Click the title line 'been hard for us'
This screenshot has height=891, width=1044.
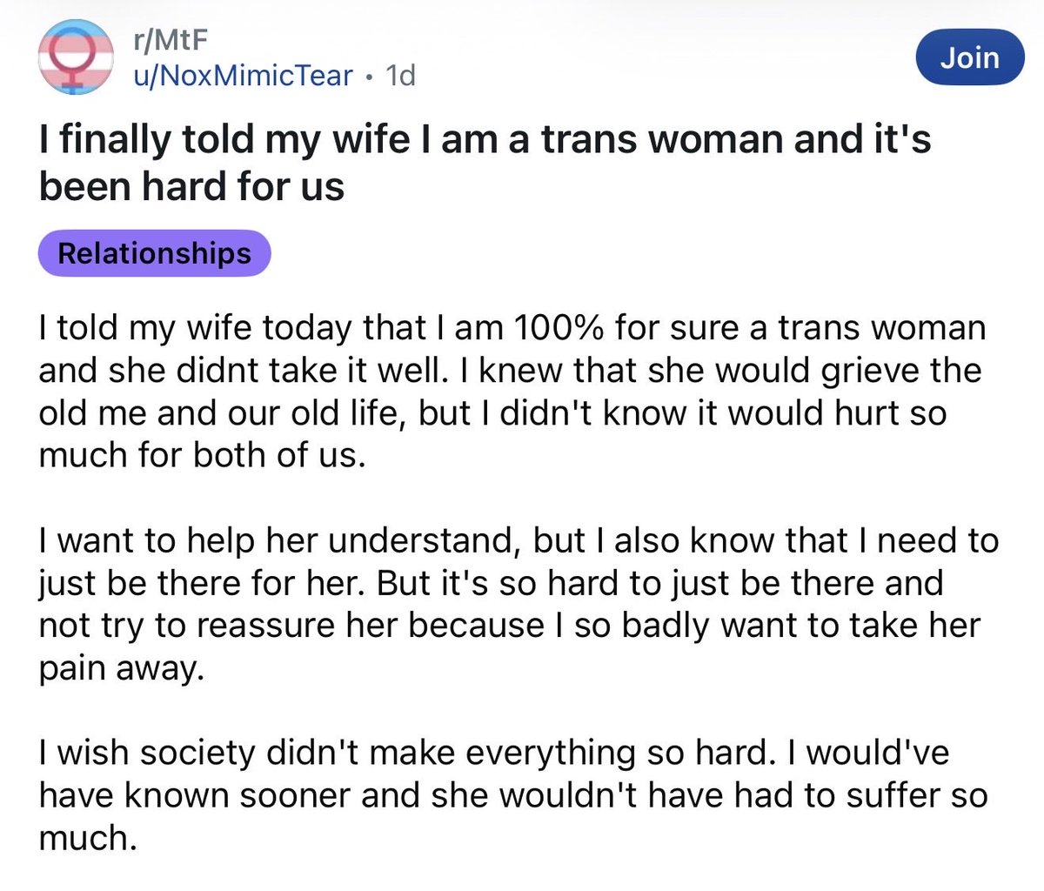pyautogui.click(x=191, y=186)
